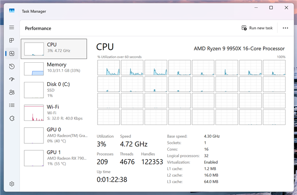The image size is (297, 195).
Task: Click the last graph in top row
Action: (x=274, y=68)
